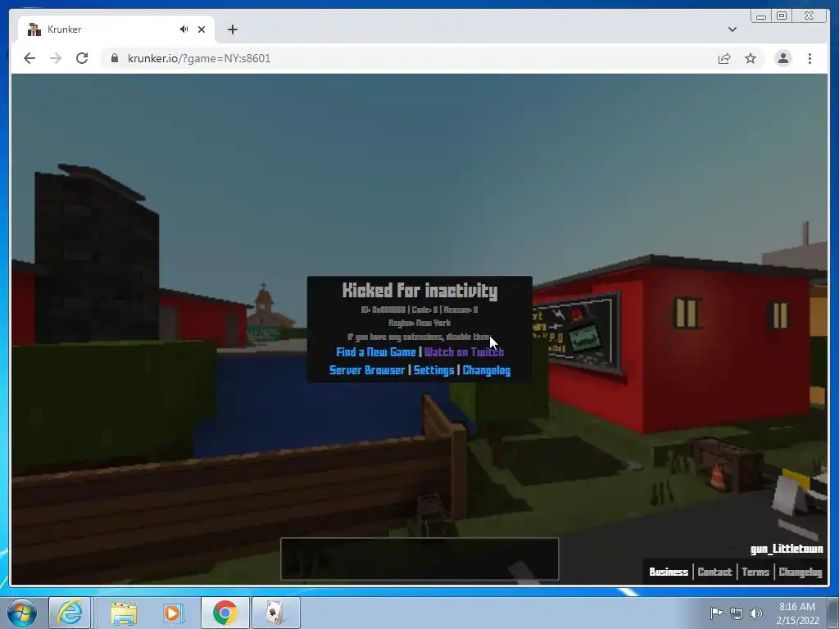Image resolution: width=839 pixels, height=629 pixels.
Task: Go back with the browser back arrow
Action: tap(29, 58)
